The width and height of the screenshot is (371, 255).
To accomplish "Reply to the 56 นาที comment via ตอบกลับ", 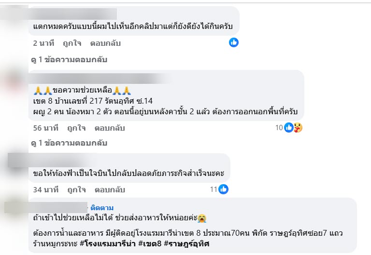I will click(x=110, y=128).
